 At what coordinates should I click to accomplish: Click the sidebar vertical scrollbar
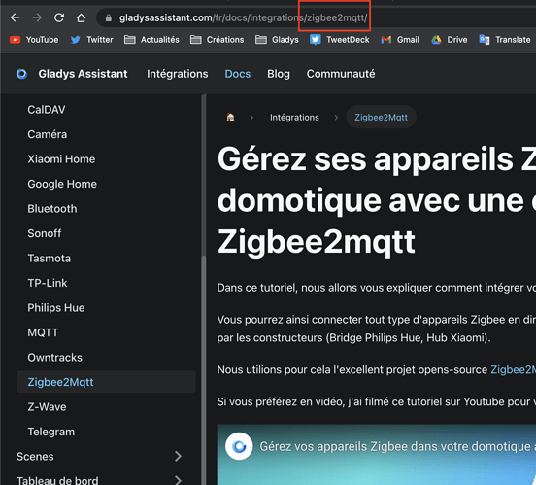(x=204, y=369)
